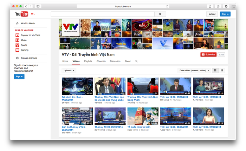Click the header Sign in button

pyautogui.click(x=225, y=14)
